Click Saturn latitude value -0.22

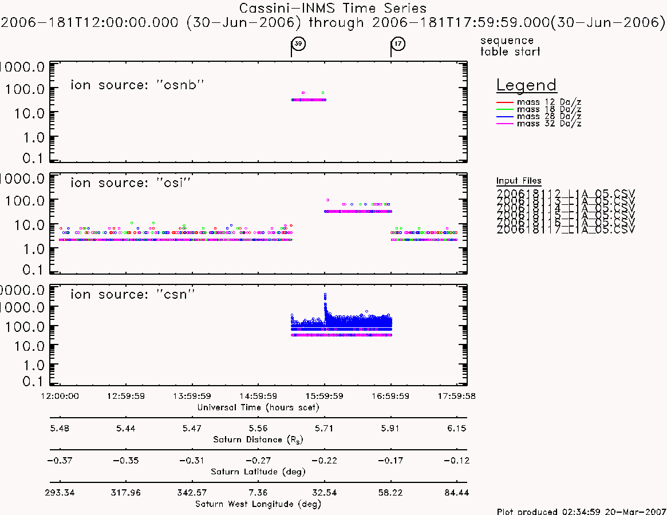(x=325, y=461)
